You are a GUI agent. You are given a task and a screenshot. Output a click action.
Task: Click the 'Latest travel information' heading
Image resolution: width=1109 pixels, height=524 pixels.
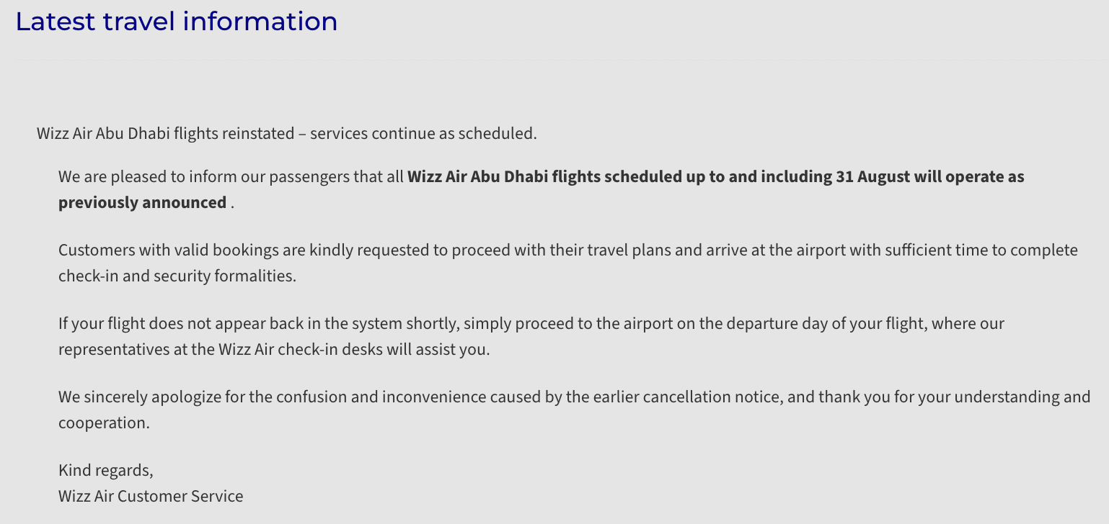176,22
